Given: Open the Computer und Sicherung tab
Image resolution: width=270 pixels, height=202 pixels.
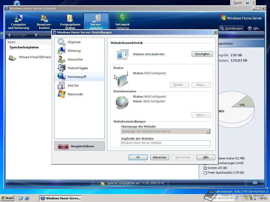Looking at the screenshot, I should click(19, 22).
